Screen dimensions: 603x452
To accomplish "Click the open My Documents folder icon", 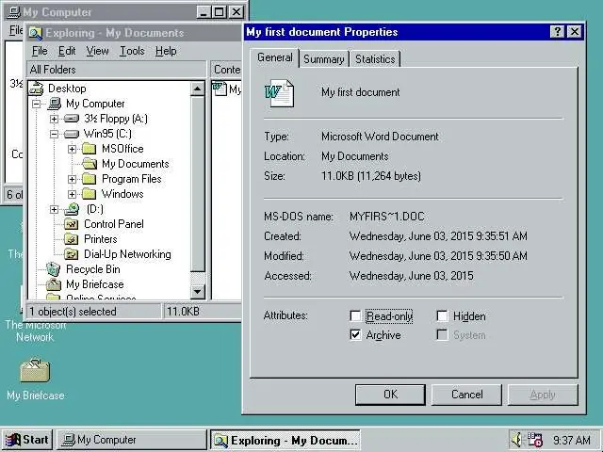I will click(x=90, y=164).
